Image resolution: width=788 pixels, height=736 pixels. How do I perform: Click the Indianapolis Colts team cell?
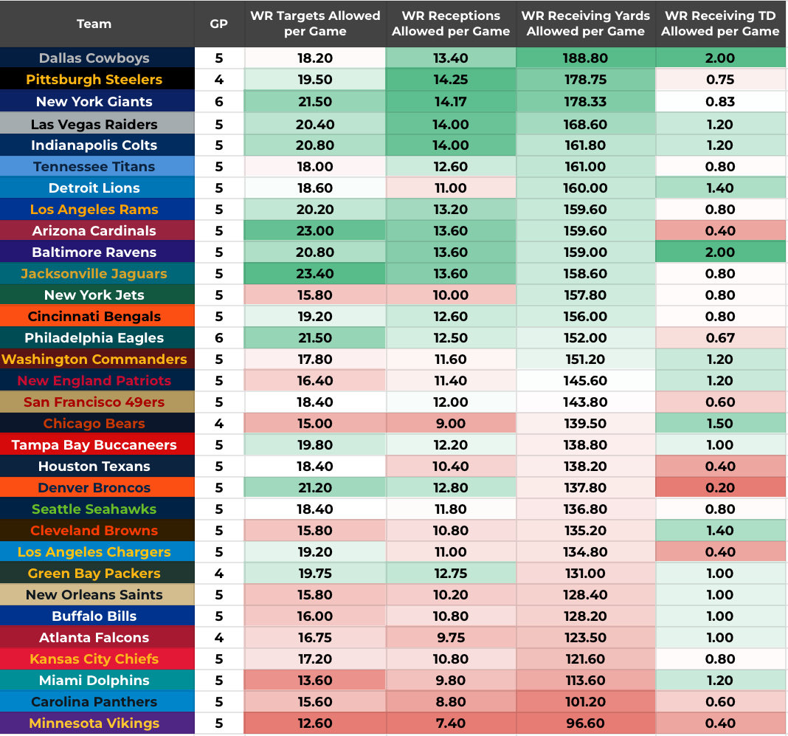click(x=97, y=145)
